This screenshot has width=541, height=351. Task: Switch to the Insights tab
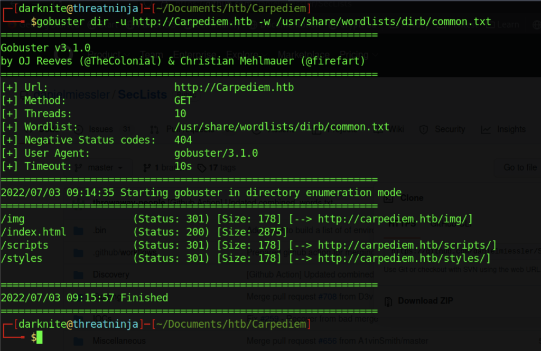(510, 129)
